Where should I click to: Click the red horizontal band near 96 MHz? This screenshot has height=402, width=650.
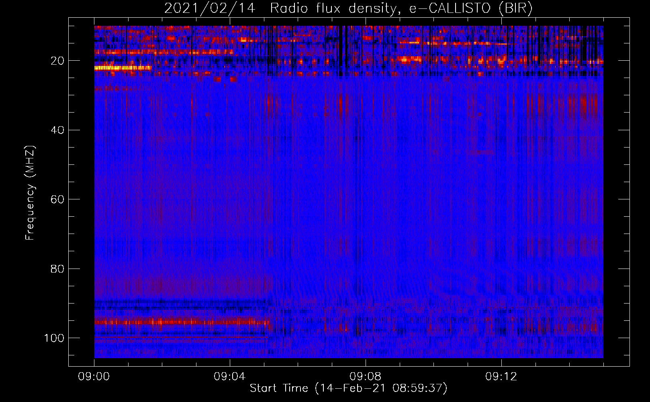tap(182, 322)
